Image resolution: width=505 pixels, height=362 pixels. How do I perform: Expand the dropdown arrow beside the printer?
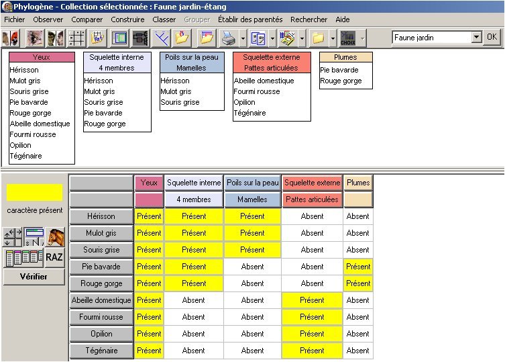[242, 38]
